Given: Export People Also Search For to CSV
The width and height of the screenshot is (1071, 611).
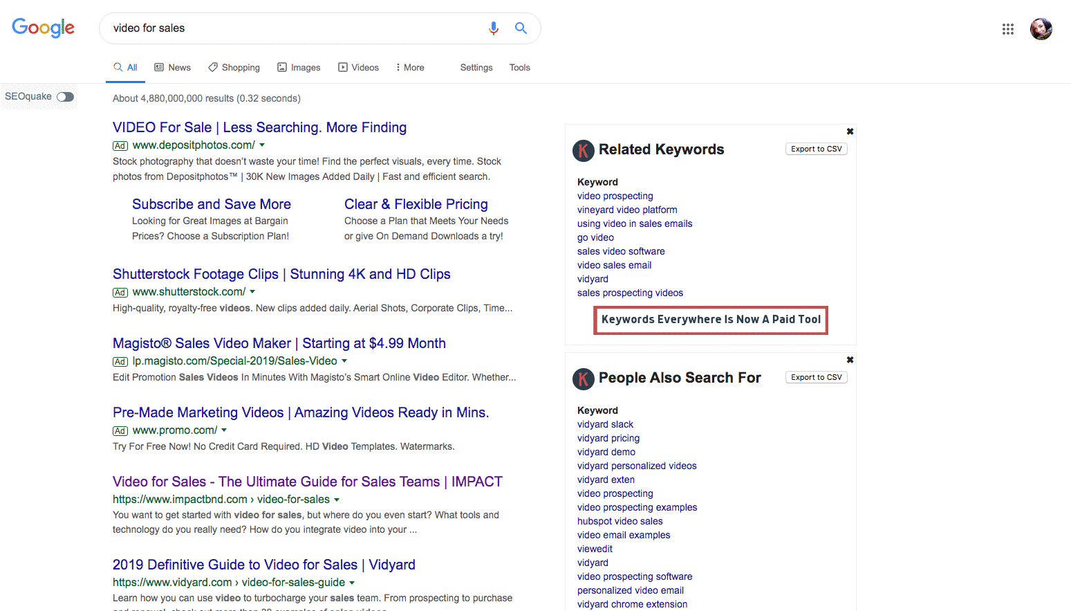Looking at the screenshot, I should click(817, 377).
